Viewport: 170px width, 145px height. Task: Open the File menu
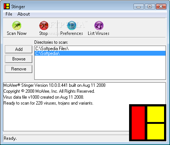coord(9,14)
